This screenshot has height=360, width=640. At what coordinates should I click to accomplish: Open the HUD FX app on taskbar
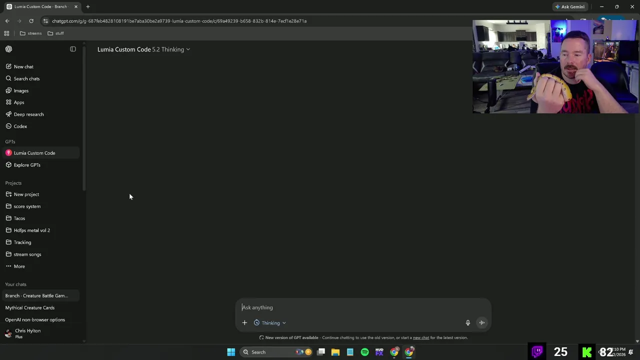379,352
